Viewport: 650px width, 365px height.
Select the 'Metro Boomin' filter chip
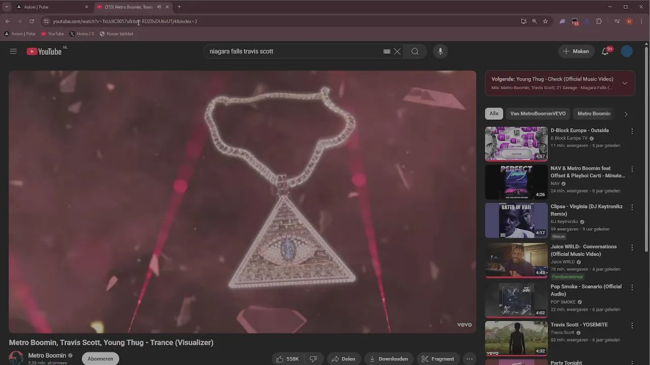594,114
